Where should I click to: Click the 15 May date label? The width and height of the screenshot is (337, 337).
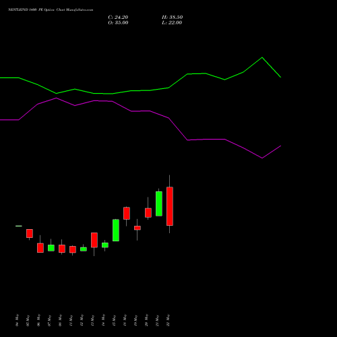[114, 320]
